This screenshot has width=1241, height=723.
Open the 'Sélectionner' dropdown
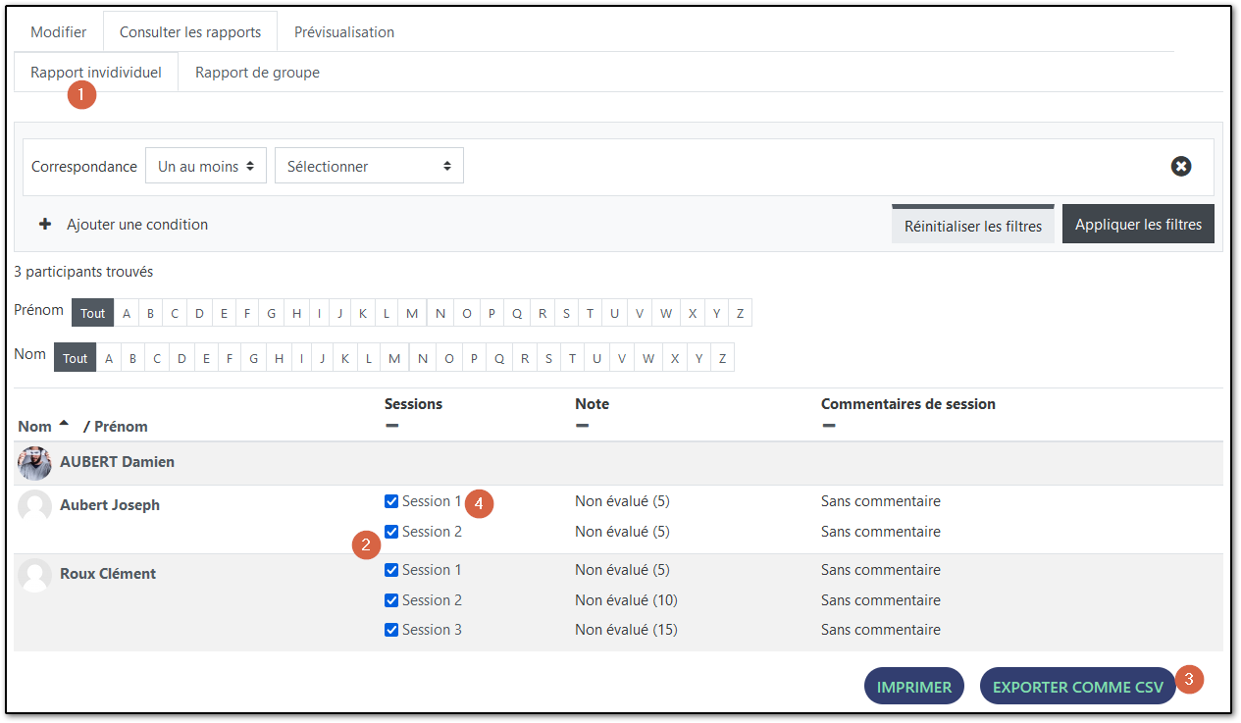pos(369,165)
